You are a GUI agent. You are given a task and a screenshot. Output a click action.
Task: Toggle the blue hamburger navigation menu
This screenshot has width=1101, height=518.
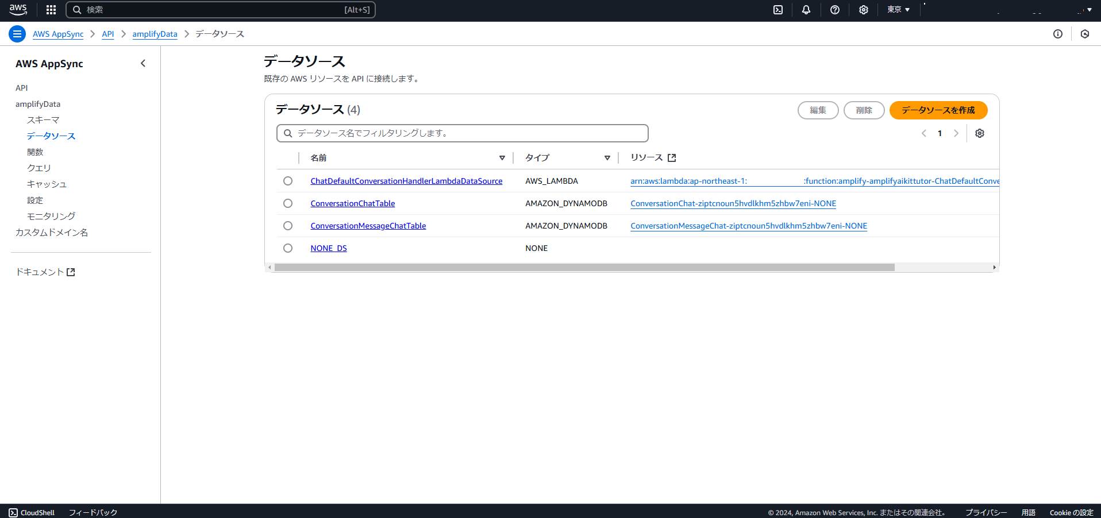(x=17, y=34)
